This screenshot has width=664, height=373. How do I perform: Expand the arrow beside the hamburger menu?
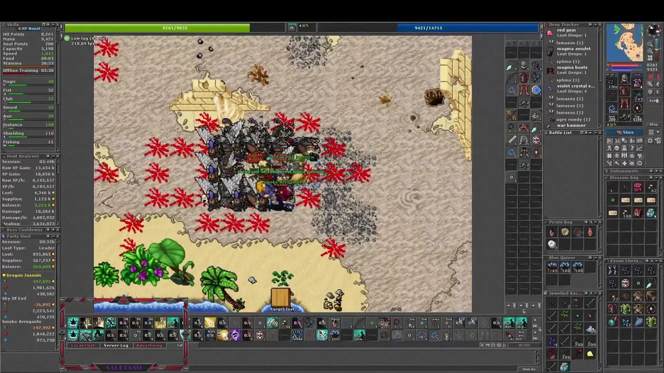click(658, 132)
